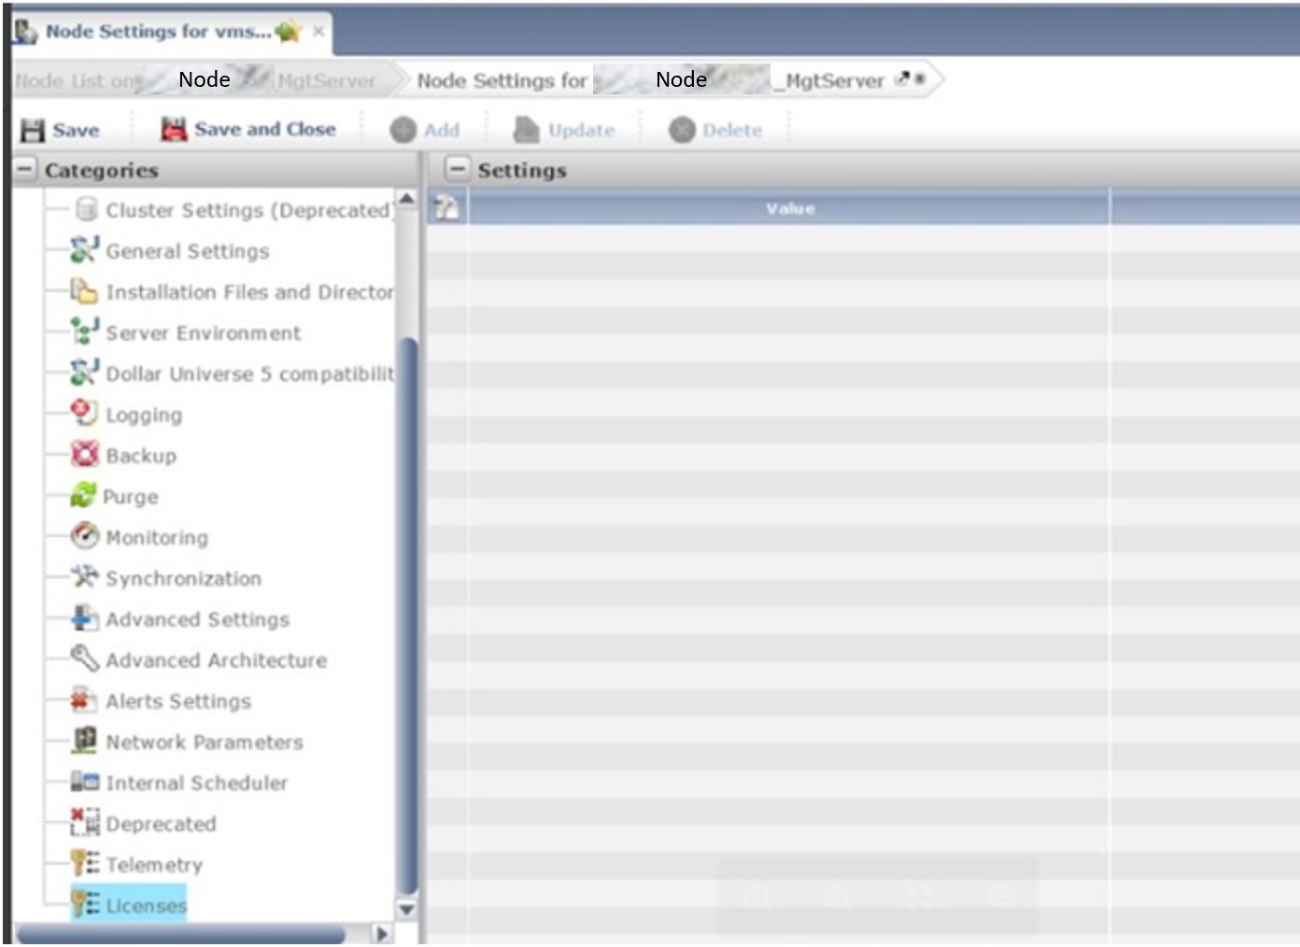1300x947 pixels.
Task: Click the Internal Scheduler icon
Action: pyautogui.click(x=84, y=782)
